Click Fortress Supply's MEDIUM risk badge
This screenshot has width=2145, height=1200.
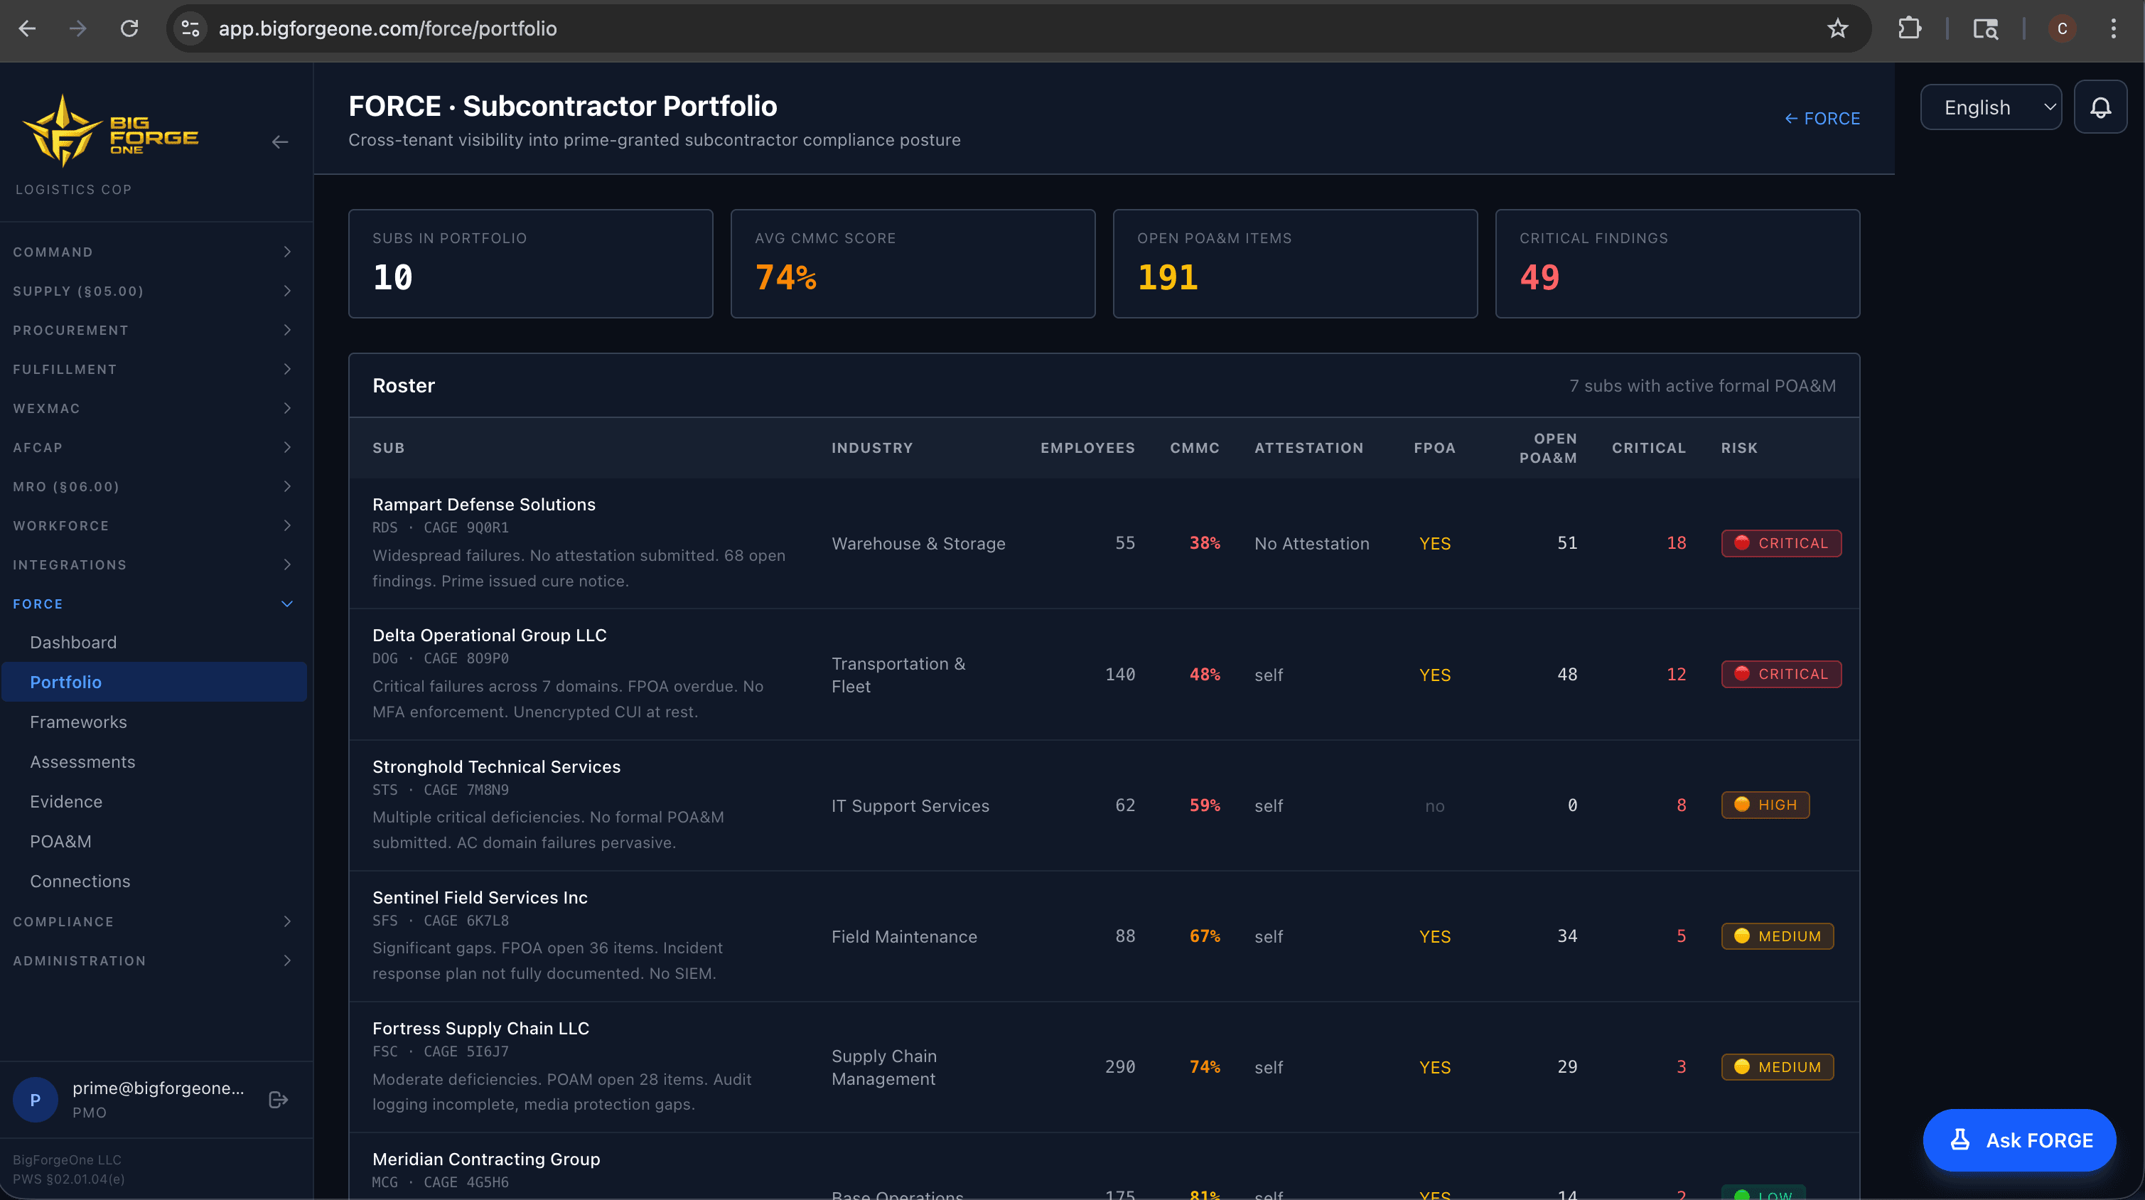click(x=1777, y=1067)
